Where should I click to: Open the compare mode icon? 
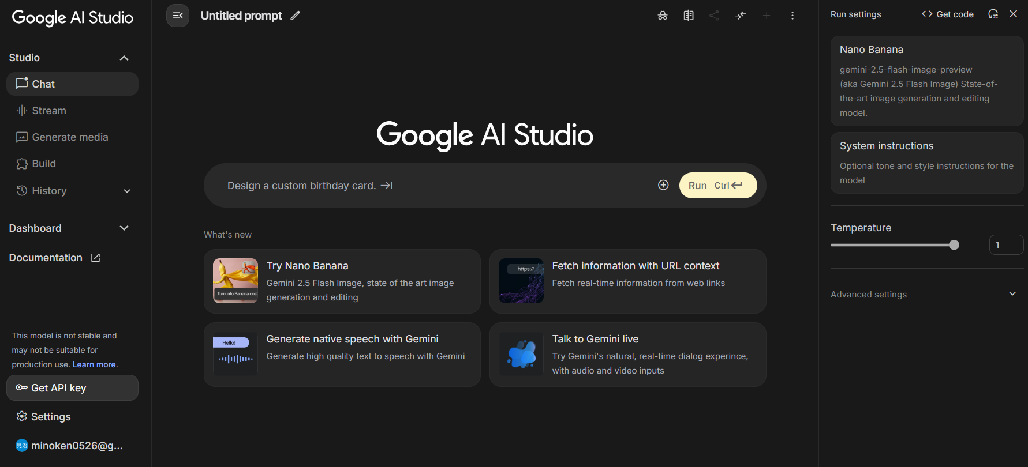(x=689, y=16)
